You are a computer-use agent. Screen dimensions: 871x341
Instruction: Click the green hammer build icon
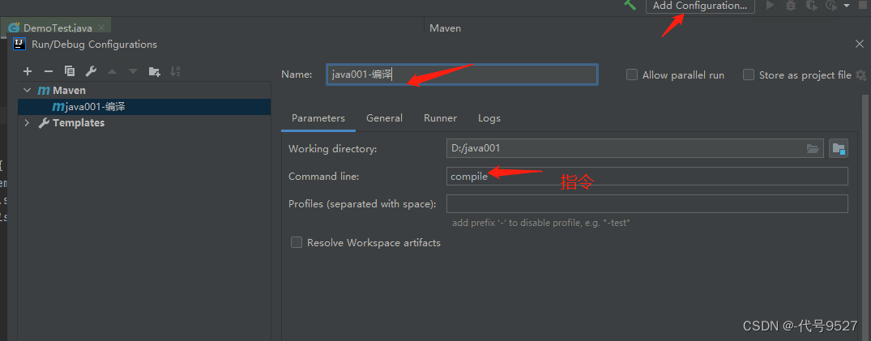click(630, 6)
